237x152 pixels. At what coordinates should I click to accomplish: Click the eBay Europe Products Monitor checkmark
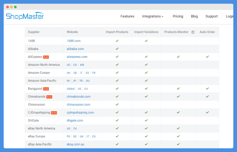click(x=178, y=136)
